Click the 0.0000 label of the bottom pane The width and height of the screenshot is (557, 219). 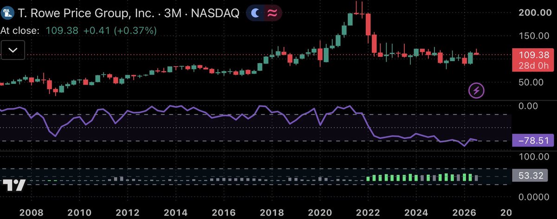click(x=534, y=196)
